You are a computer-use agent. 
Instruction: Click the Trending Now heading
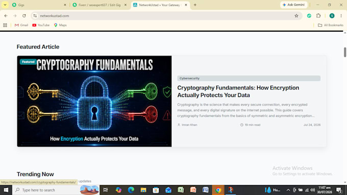pyautogui.click(x=35, y=174)
